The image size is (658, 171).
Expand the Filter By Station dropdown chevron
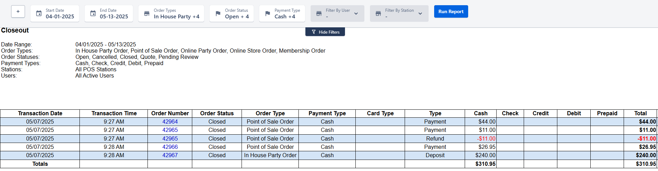[x=420, y=13]
